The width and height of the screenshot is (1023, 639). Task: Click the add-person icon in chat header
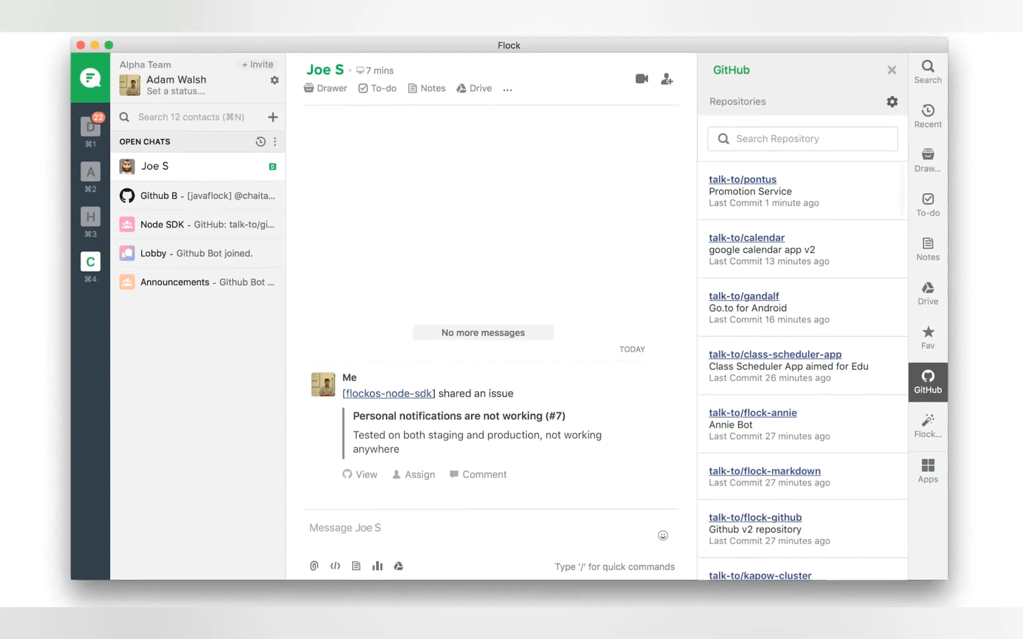667,78
